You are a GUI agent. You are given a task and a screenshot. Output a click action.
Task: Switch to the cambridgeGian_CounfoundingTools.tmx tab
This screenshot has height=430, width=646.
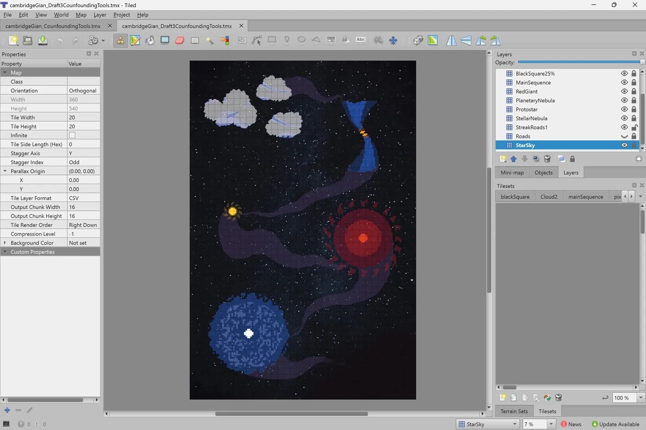pos(53,26)
